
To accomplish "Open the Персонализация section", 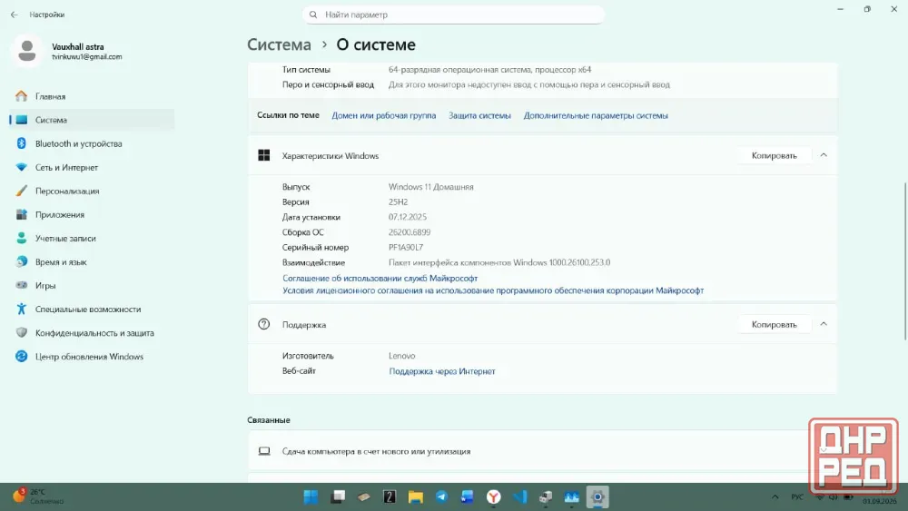I will pyautogui.click(x=92, y=191).
